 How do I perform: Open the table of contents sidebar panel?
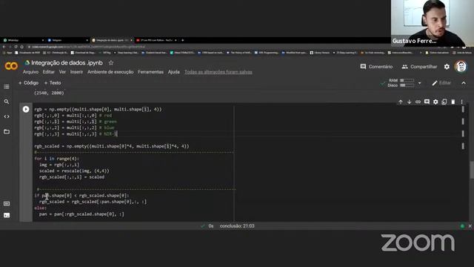7,87
